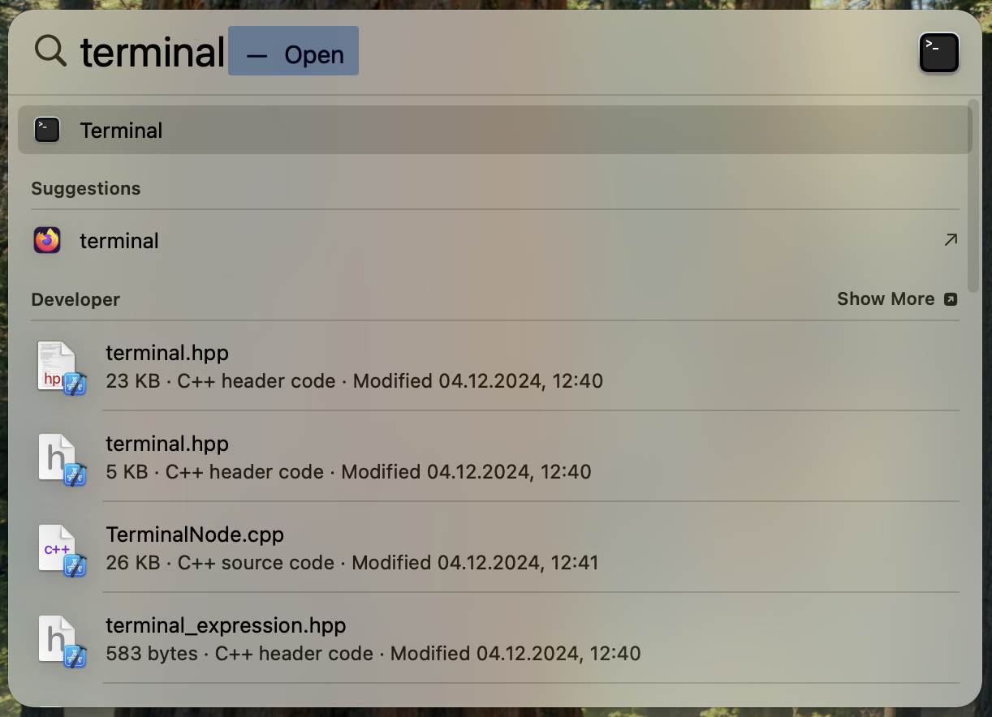
Task: Open the Show More arrow icon for Developer results
Action: pyautogui.click(x=950, y=298)
